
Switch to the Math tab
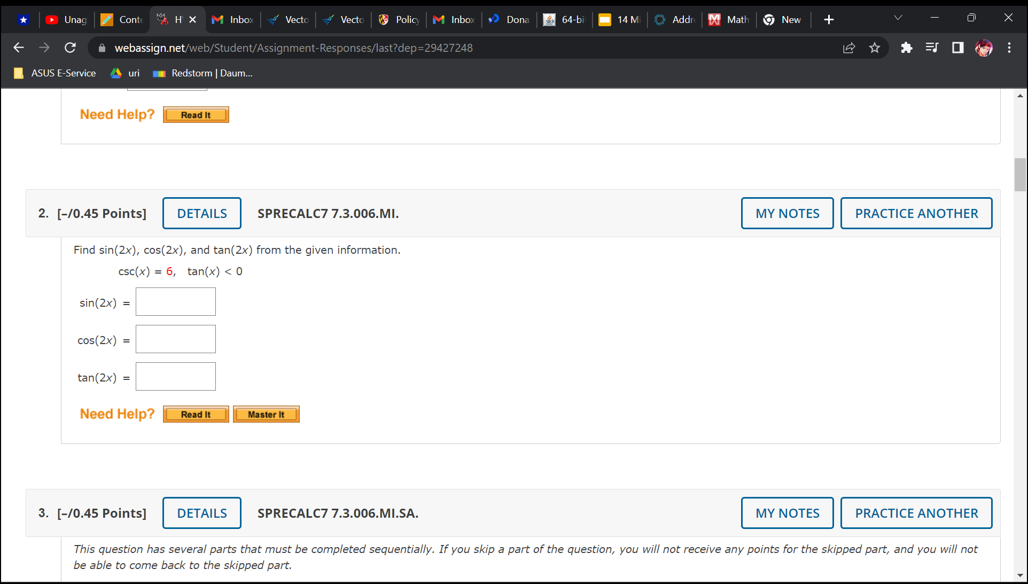pos(729,20)
